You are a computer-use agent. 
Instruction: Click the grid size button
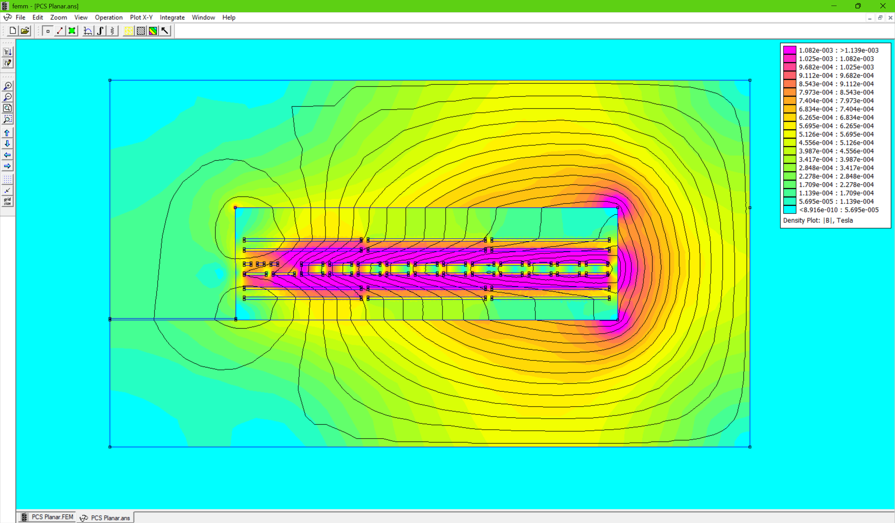pyautogui.click(x=7, y=202)
